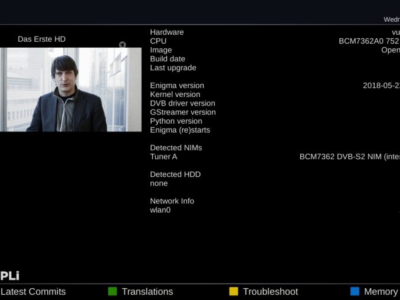This screenshot has height=300, width=400.
Task: Select the Enigma (re)starts row
Action: [180, 130]
